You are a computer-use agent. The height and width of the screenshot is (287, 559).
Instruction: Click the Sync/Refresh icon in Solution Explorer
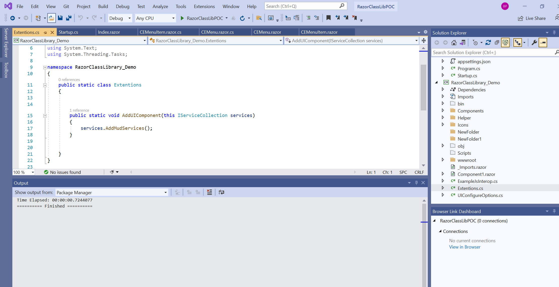(x=488, y=43)
